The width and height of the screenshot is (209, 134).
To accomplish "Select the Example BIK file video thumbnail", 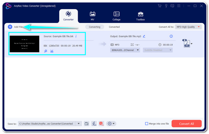I will 24,44.
